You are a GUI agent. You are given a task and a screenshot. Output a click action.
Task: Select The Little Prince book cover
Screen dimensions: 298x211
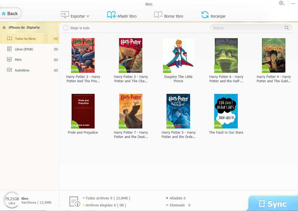point(178,55)
